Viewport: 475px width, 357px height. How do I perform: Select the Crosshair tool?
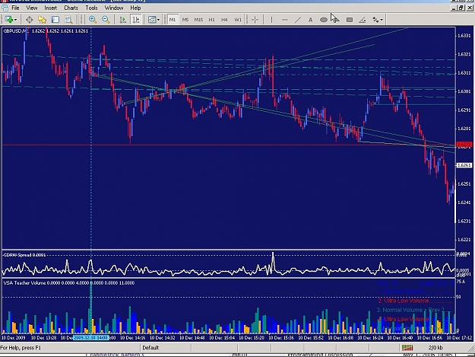point(255,20)
